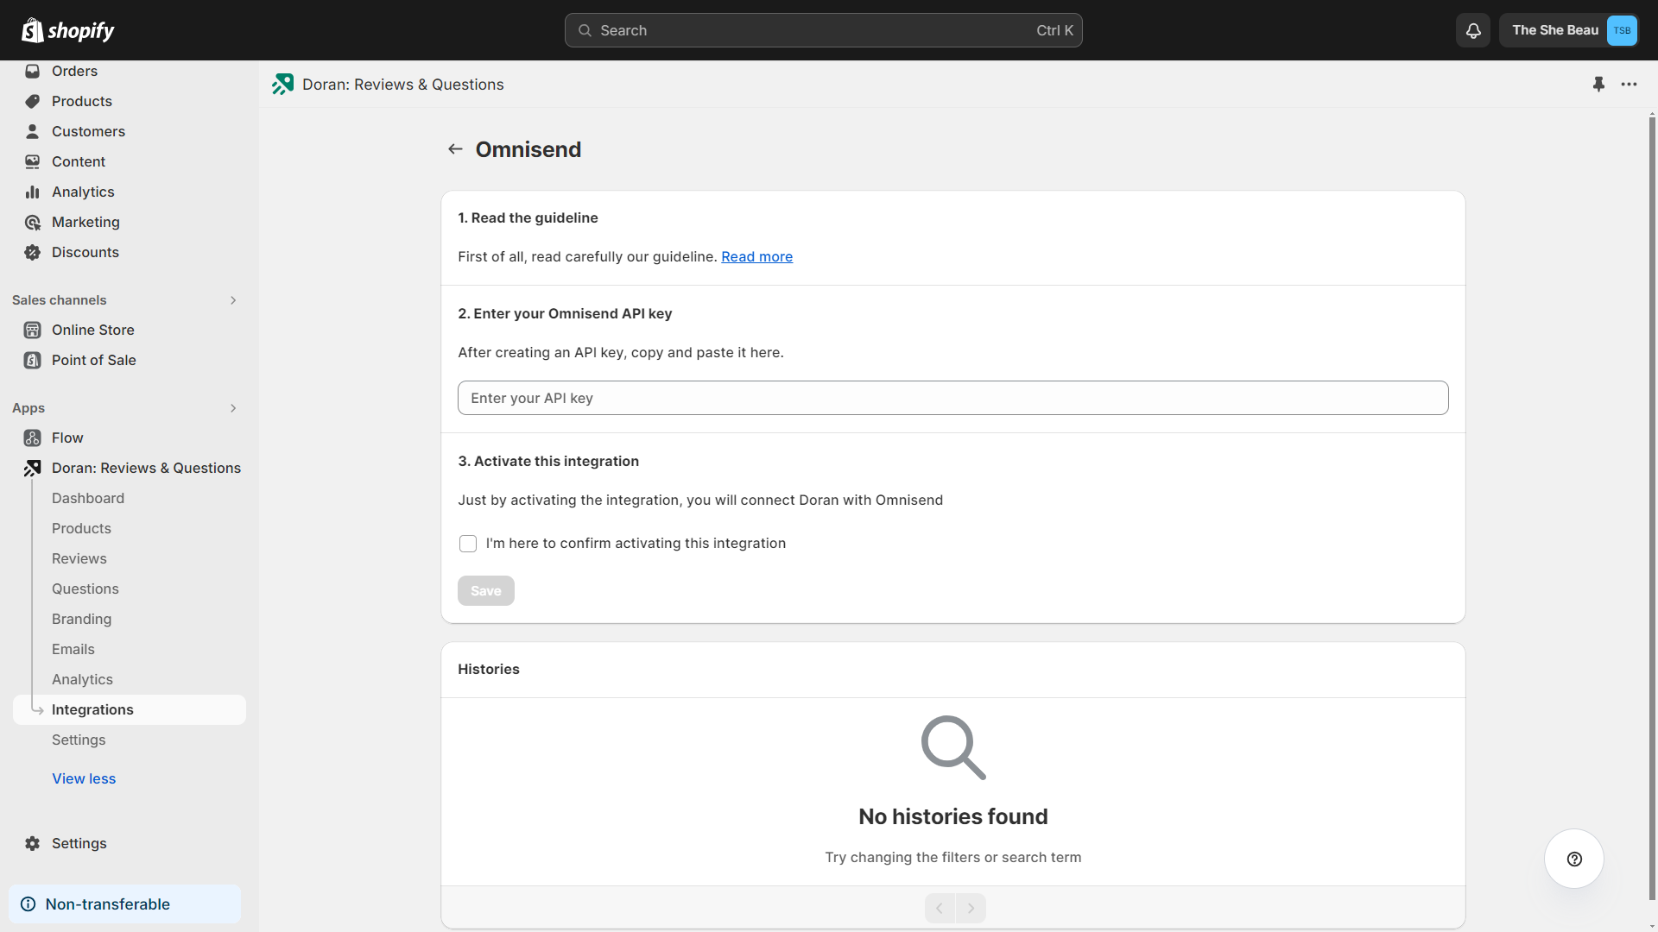Click the Read more guideline link
Image resolution: width=1658 pixels, height=932 pixels.
(756, 256)
